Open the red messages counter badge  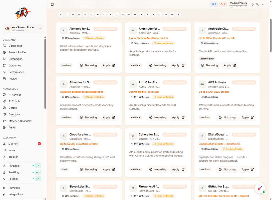click(223, 4)
